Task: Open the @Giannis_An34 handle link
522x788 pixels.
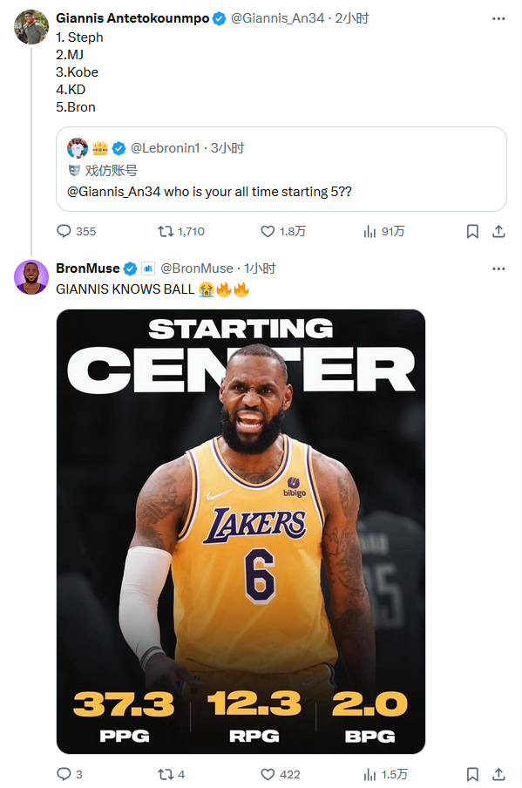Action: 277,18
